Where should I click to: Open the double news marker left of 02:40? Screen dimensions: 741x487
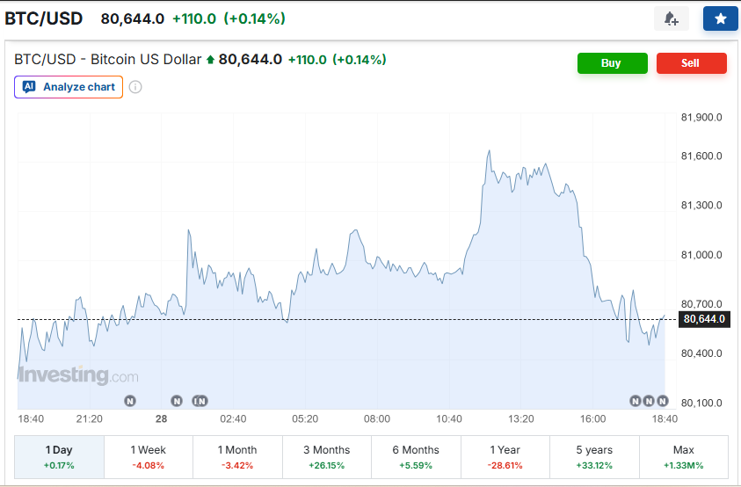[200, 401]
